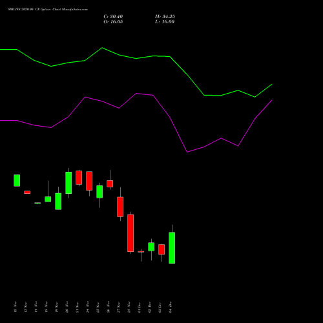The image size is (323, 323).
Task: Click the close value C: 30.40
Action: click(113, 17)
